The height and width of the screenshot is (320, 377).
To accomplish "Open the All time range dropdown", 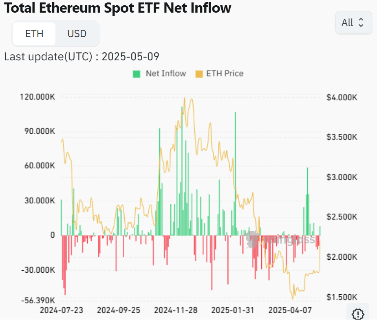I will (353, 22).
